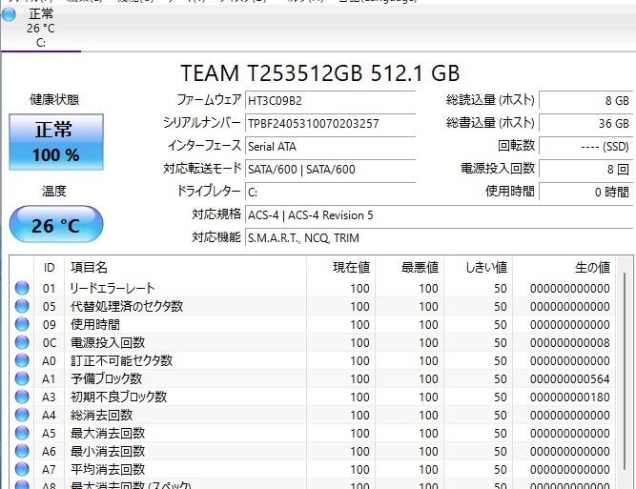Screen dimensions: 636x489
Task: Click the serial number field TPBF2405310070203257
Action: point(330,124)
